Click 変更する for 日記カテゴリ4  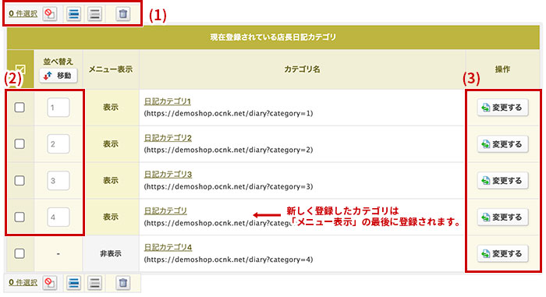(x=502, y=254)
